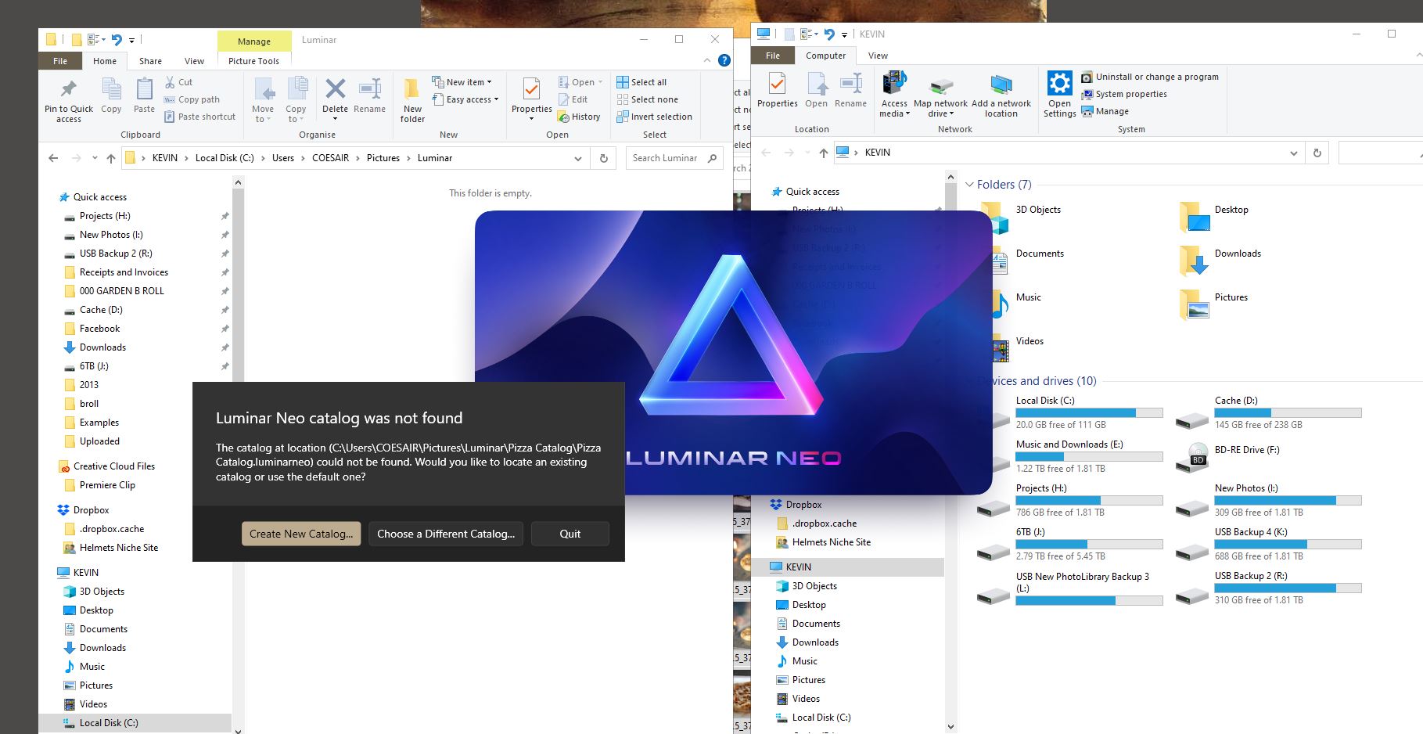Click History in Open group
The image size is (1423, 734).
pyautogui.click(x=579, y=117)
